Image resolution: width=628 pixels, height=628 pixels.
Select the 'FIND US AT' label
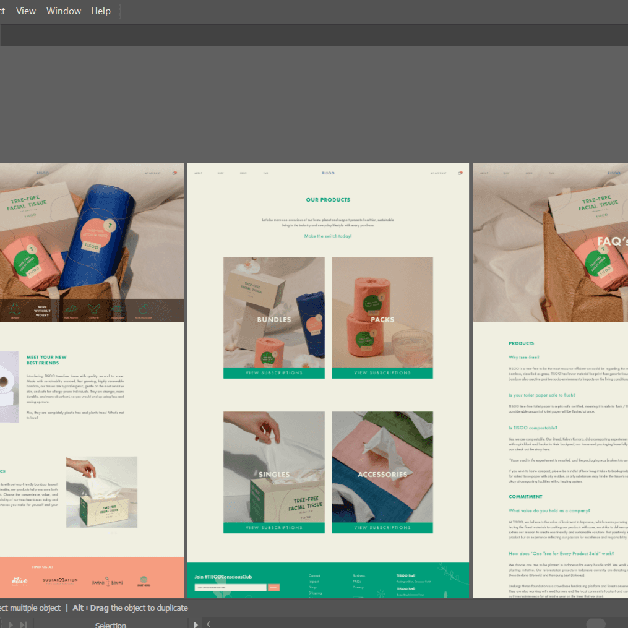click(42, 567)
